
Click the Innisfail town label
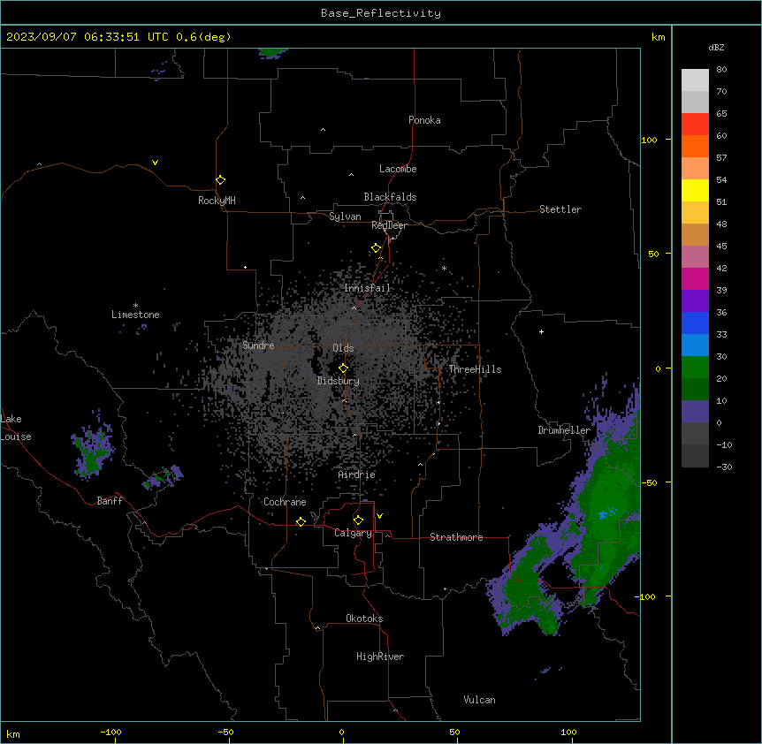tap(367, 288)
